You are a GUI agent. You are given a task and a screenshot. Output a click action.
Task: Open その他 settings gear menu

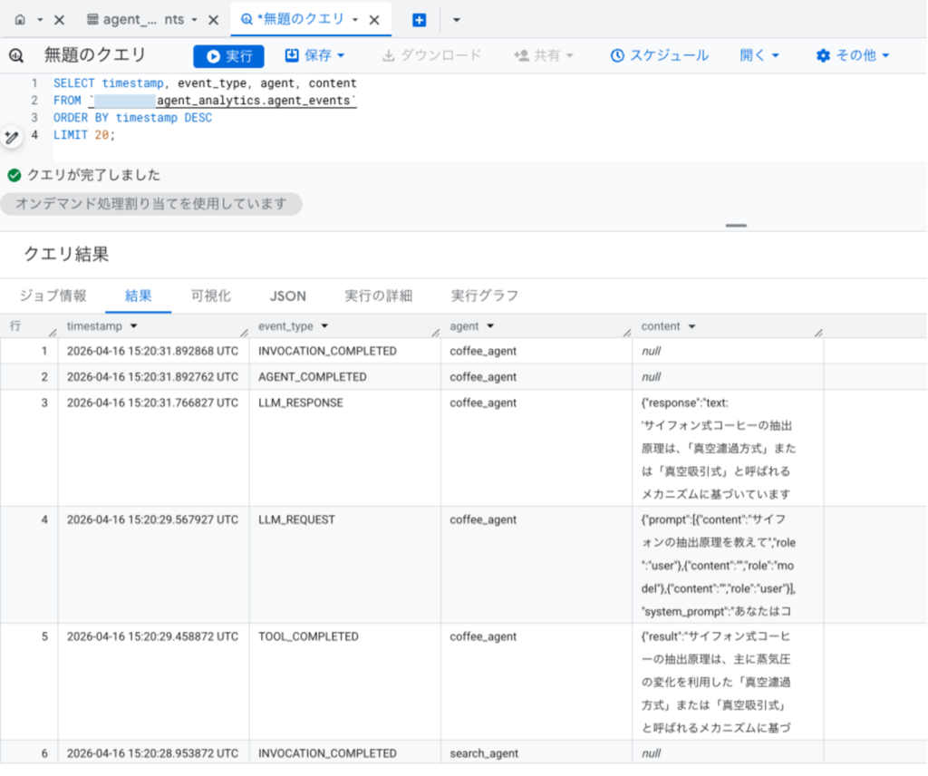point(853,55)
